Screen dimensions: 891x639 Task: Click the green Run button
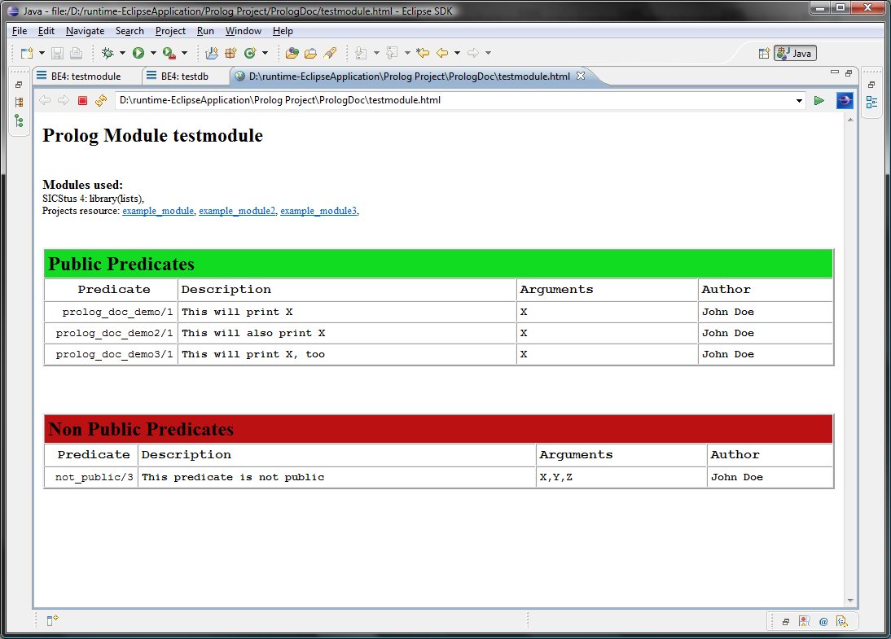[138, 53]
